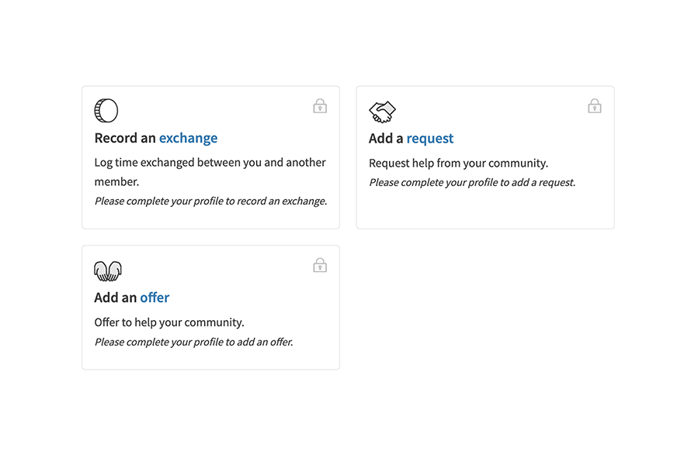Click the italic profile note about adding request
The width and height of the screenshot is (698, 465).
coord(472,183)
